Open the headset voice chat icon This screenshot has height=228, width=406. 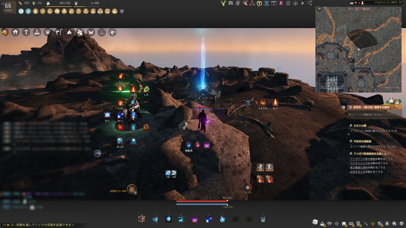click(295, 3)
